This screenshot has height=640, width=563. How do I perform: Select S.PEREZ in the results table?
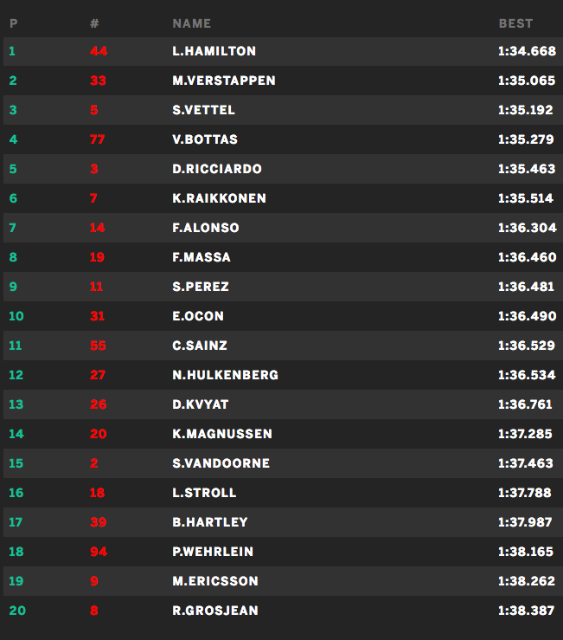click(201, 287)
